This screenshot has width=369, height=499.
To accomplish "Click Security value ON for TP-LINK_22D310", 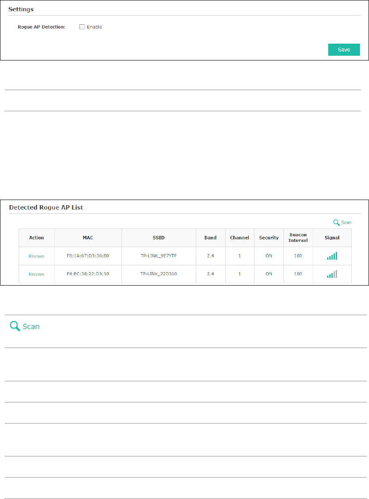I will click(269, 273).
